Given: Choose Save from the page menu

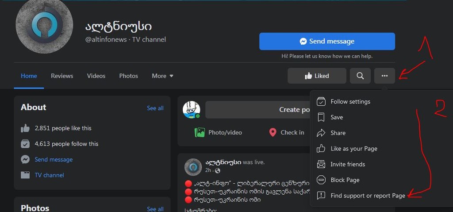Looking at the screenshot, I should (381, 117).
